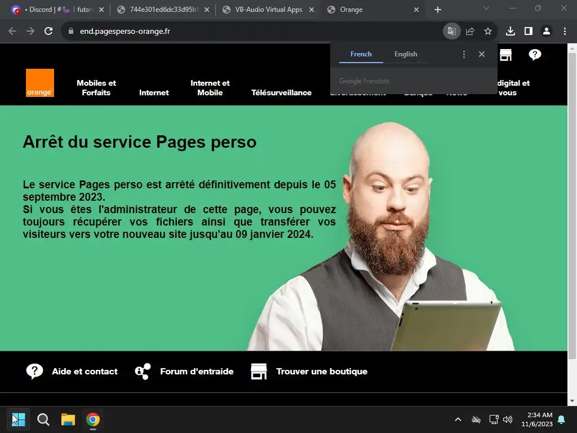Click the scrollbar up arrow
Screen dimensions: 577x433
[x=572, y=48]
